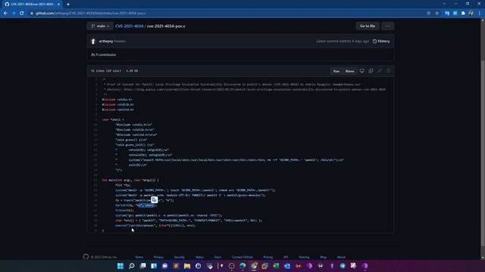Viewport: 485px width, 272px height.
Task: Click the Go to file button
Action: point(368,26)
